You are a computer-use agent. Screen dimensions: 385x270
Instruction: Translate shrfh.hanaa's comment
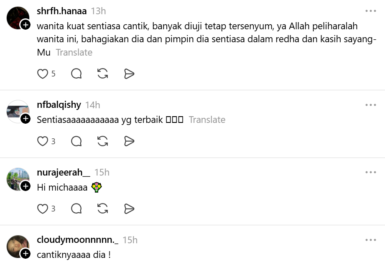click(x=74, y=52)
